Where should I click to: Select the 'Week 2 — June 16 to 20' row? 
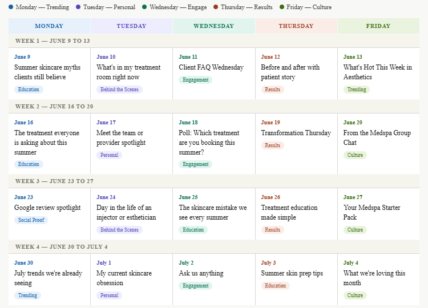214,107
